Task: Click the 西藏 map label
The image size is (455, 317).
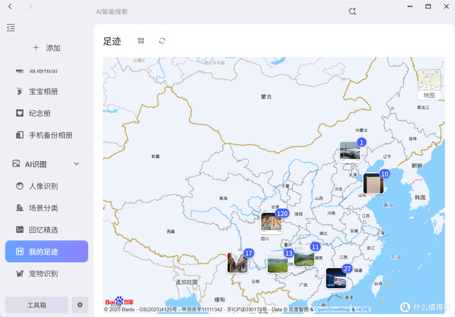Action: (x=171, y=232)
